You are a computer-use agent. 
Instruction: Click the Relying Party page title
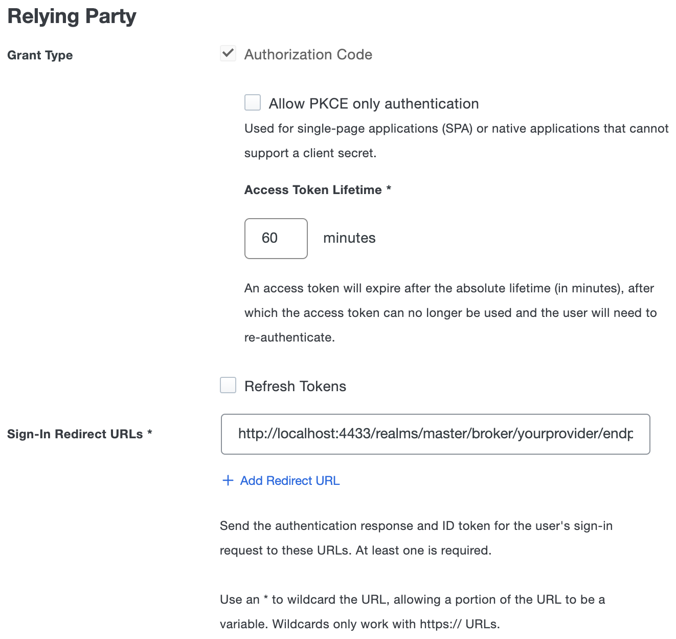[71, 16]
